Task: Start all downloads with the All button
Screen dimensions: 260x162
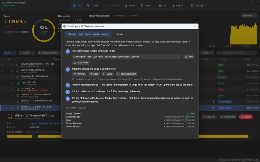Action: click(x=162, y=6)
